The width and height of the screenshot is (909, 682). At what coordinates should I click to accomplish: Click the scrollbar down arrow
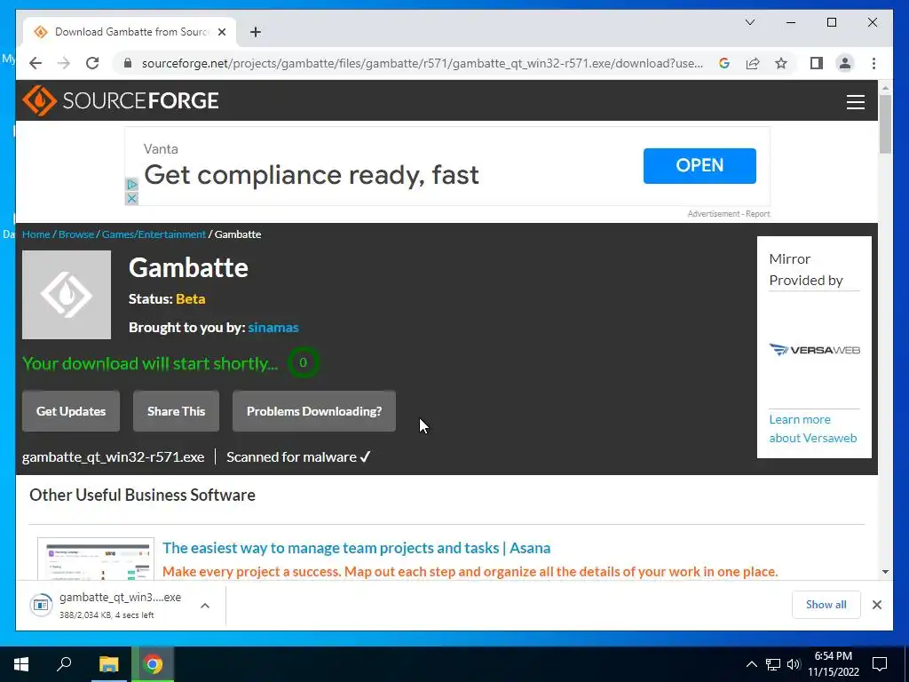point(885,572)
